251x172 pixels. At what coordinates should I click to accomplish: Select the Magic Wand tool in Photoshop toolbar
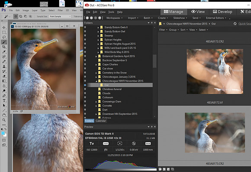[x=4, y=42]
